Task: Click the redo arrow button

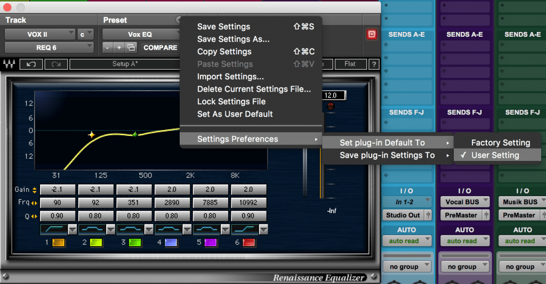Action: [56, 64]
